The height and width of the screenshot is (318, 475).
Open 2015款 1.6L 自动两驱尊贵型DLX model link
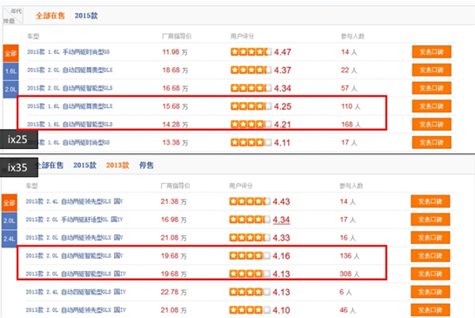(70, 106)
